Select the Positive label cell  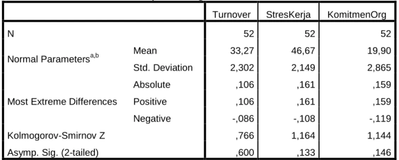point(150,101)
